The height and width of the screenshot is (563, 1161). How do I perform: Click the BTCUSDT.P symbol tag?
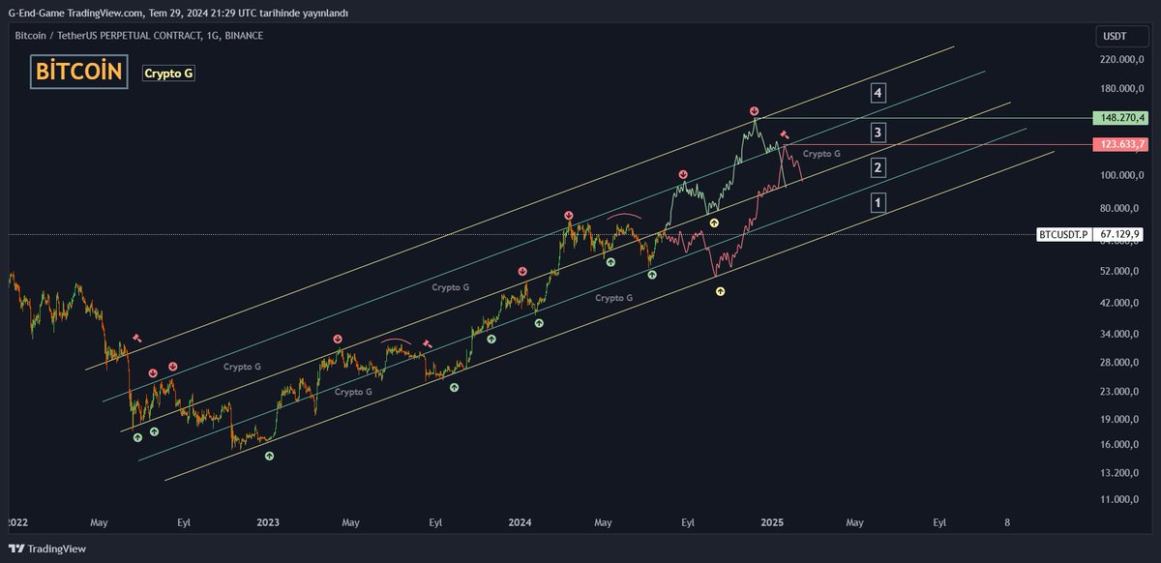click(1063, 234)
